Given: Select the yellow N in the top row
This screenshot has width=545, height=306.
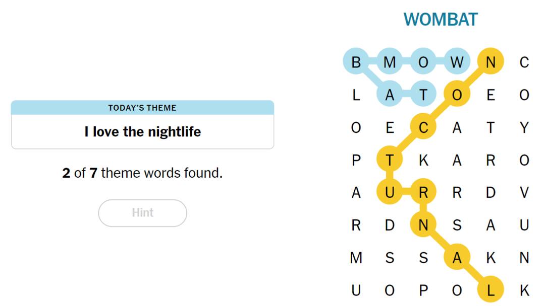Looking at the screenshot, I should [490, 62].
